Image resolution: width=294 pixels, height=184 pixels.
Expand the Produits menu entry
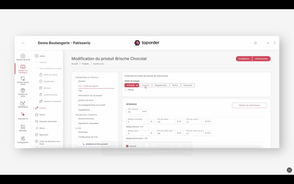(34, 108)
